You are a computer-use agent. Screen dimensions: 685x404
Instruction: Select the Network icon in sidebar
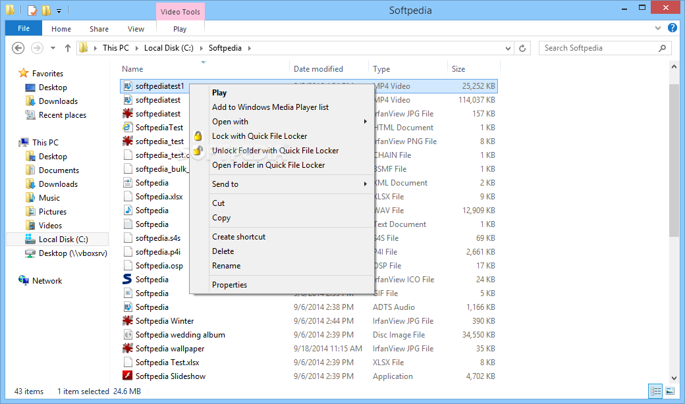(x=24, y=280)
